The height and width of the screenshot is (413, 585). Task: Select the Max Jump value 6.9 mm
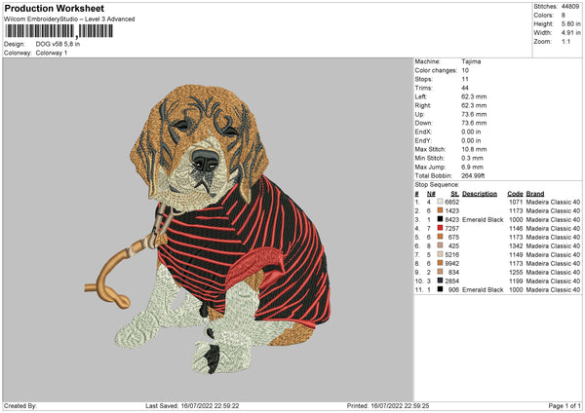472,167
